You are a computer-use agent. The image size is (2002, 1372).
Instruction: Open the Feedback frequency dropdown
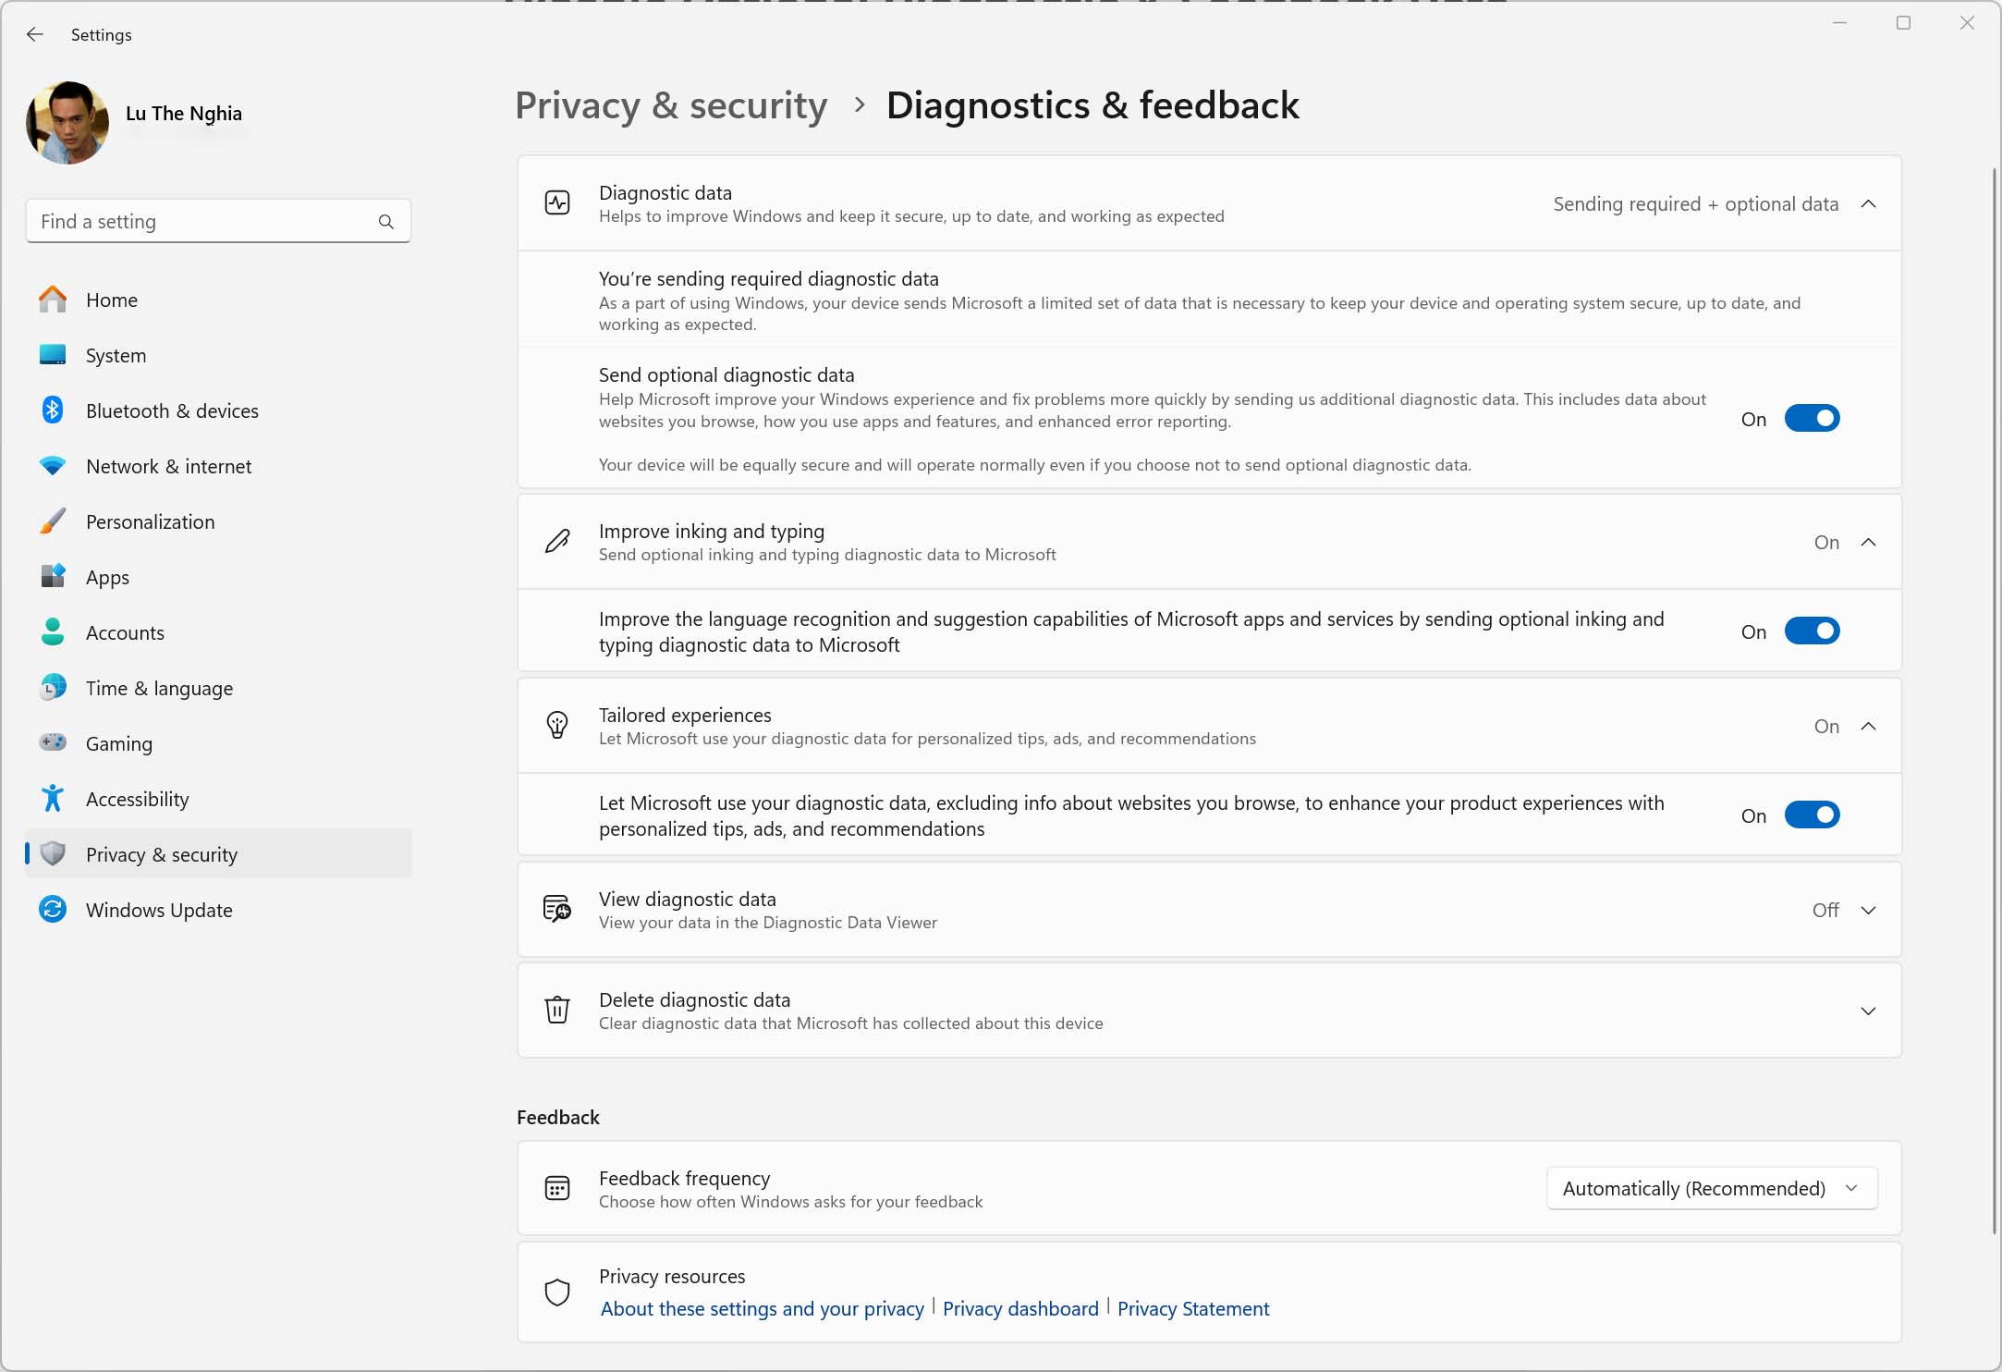click(1712, 1188)
